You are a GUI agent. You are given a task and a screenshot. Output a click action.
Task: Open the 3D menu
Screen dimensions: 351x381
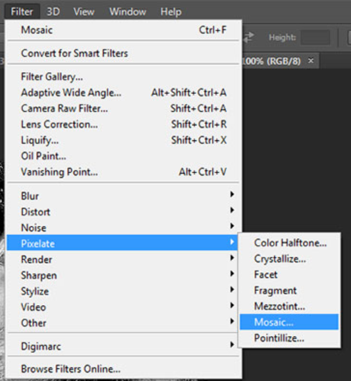53,12
